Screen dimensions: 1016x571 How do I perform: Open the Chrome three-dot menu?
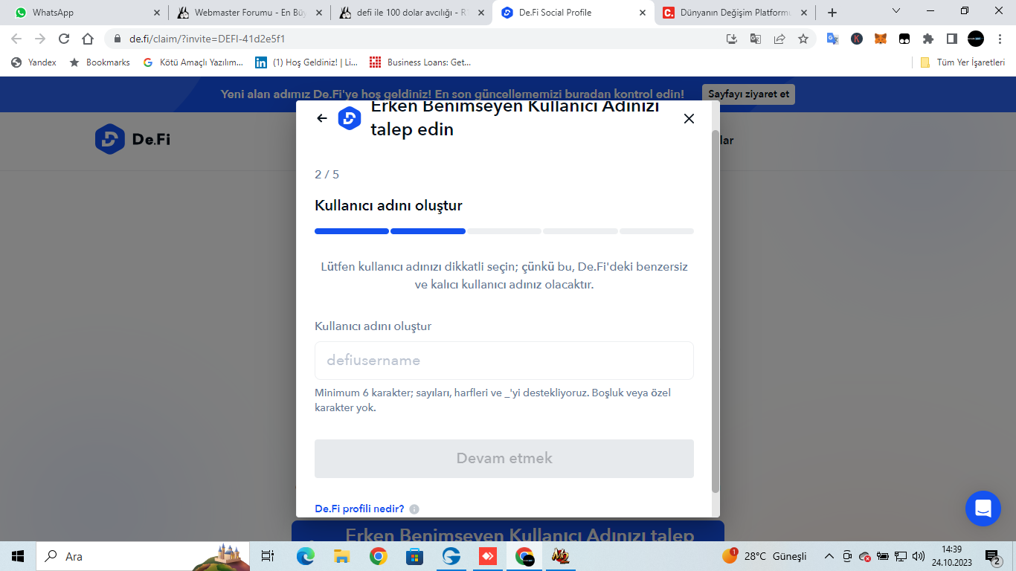pos(1000,39)
